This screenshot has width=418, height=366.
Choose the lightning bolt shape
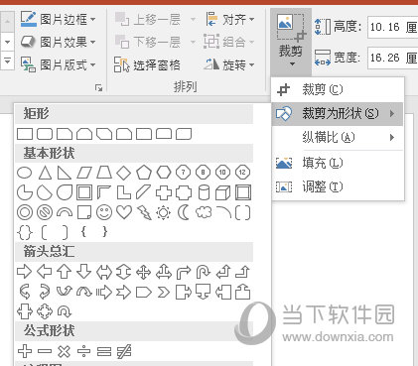(144, 212)
